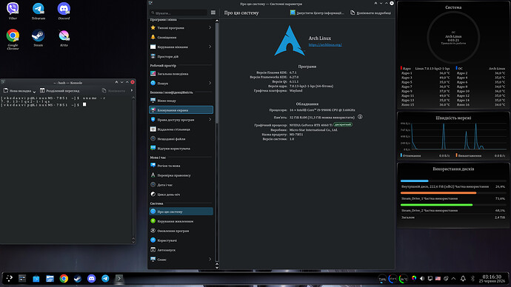Open Загальна поведінка settings
511x287 pixels.
(x=181, y=74)
